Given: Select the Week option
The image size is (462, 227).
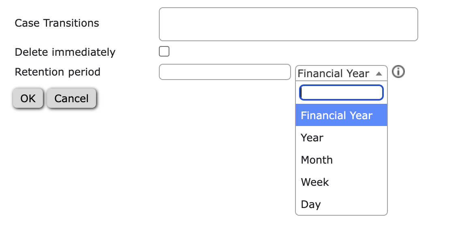Looking at the screenshot, I should click(341, 182).
